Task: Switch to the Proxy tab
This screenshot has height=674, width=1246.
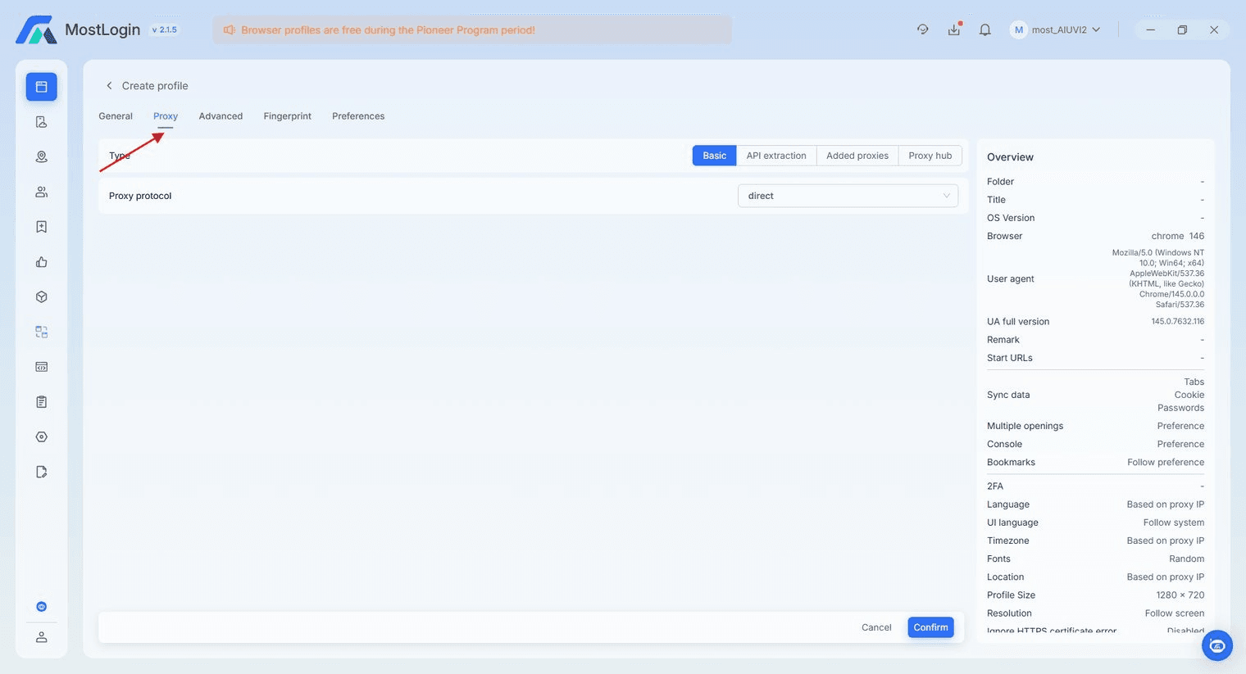Action: [x=166, y=116]
